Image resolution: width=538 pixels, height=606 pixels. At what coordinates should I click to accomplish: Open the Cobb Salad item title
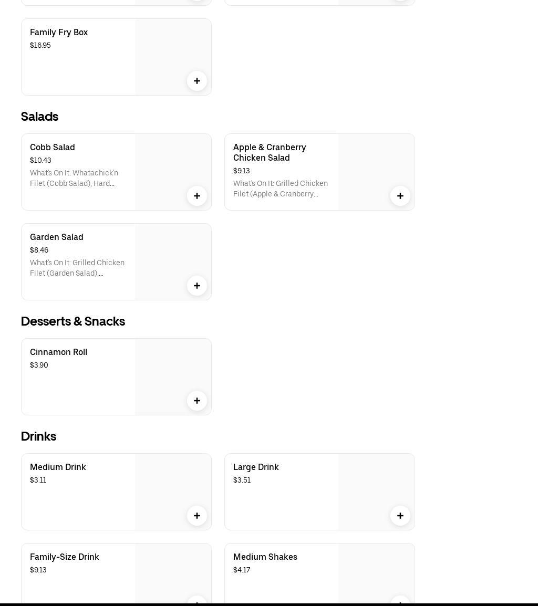click(x=53, y=148)
